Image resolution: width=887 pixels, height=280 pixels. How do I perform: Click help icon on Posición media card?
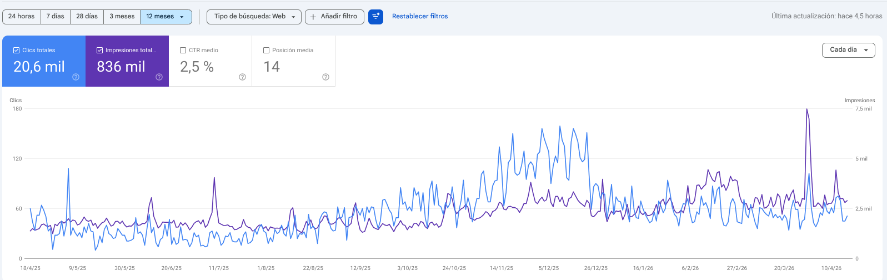click(325, 77)
